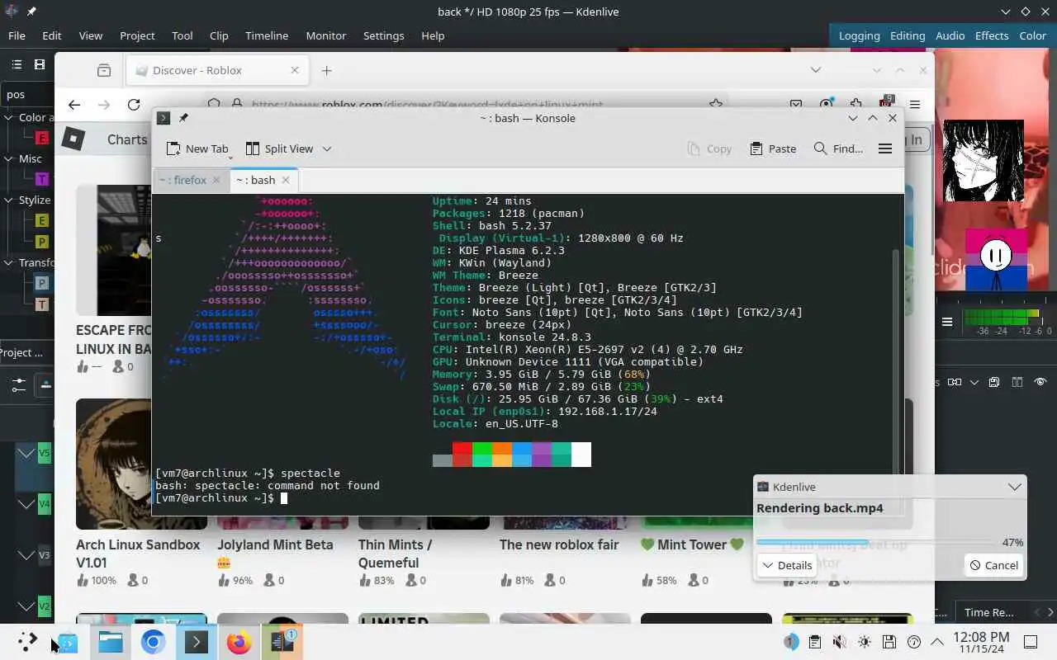Open the KDE application launcher
The width and height of the screenshot is (1057, 660).
27,641
